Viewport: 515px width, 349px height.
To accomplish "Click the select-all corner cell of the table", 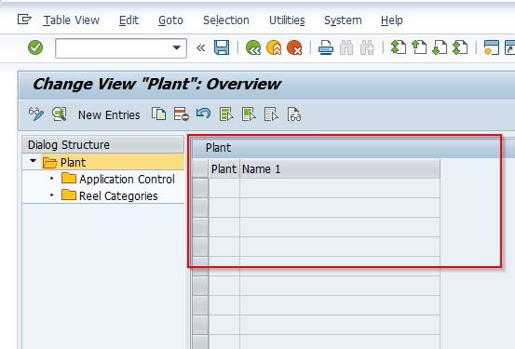I will pyautogui.click(x=200, y=169).
